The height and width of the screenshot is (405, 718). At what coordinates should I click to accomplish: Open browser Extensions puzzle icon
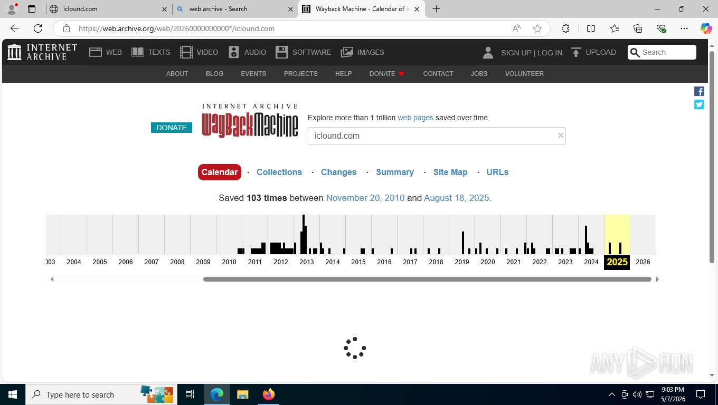(565, 28)
